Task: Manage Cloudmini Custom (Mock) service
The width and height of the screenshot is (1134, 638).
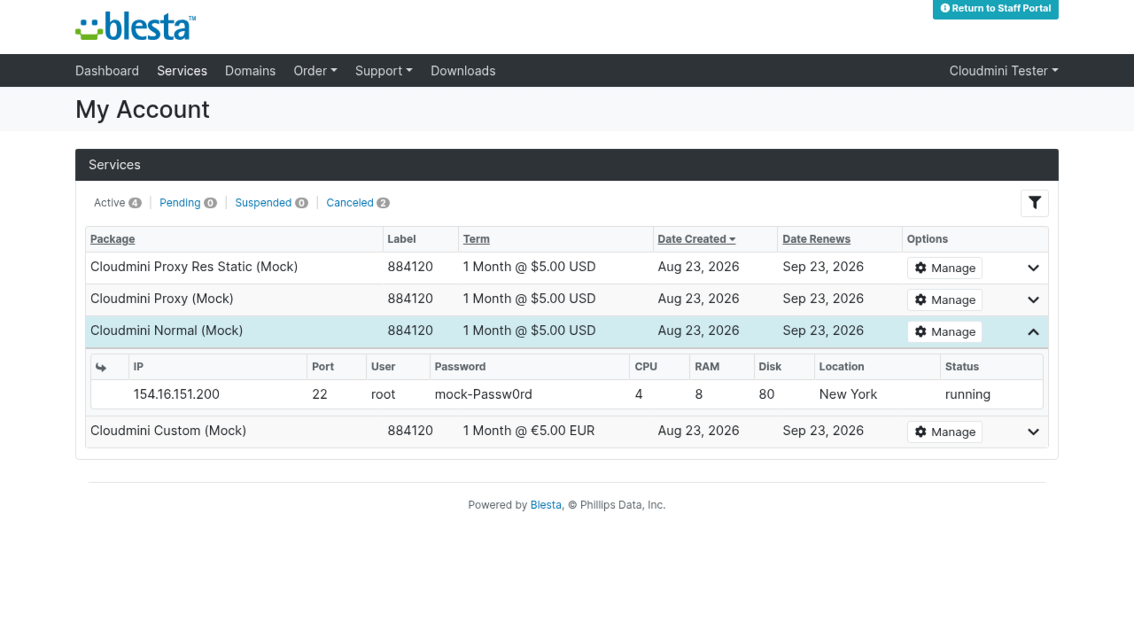Action: 944,432
